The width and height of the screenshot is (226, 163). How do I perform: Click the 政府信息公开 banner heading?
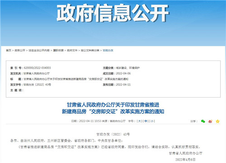[113, 13]
